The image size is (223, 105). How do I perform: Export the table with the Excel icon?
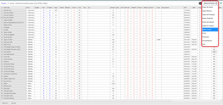[221, 3]
